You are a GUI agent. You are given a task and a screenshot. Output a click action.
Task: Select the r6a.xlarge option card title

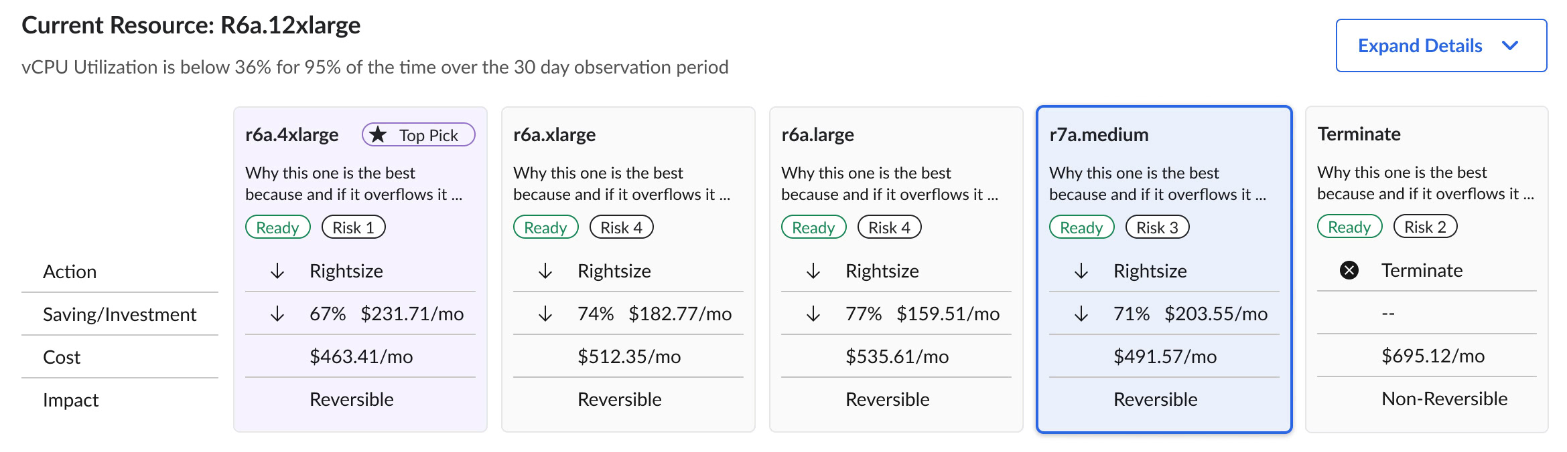coord(554,135)
